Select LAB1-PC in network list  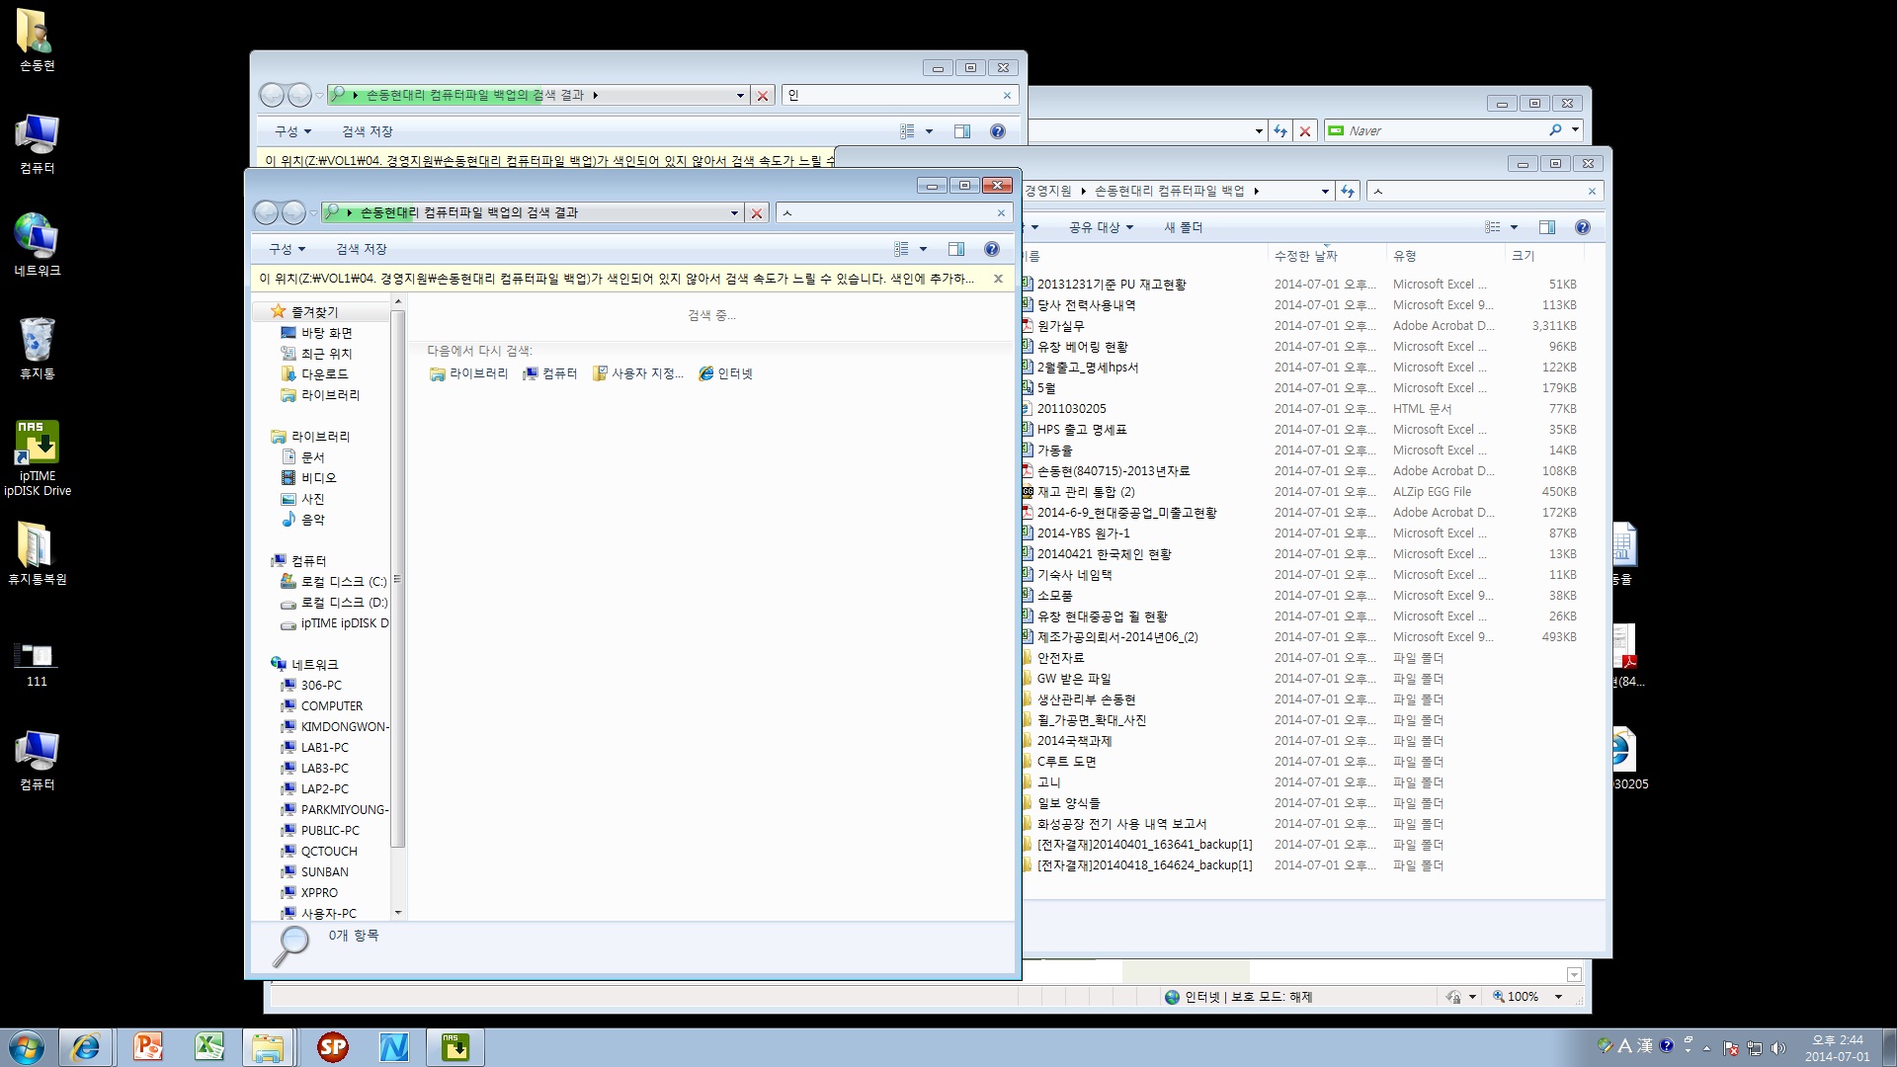pyautogui.click(x=315, y=747)
